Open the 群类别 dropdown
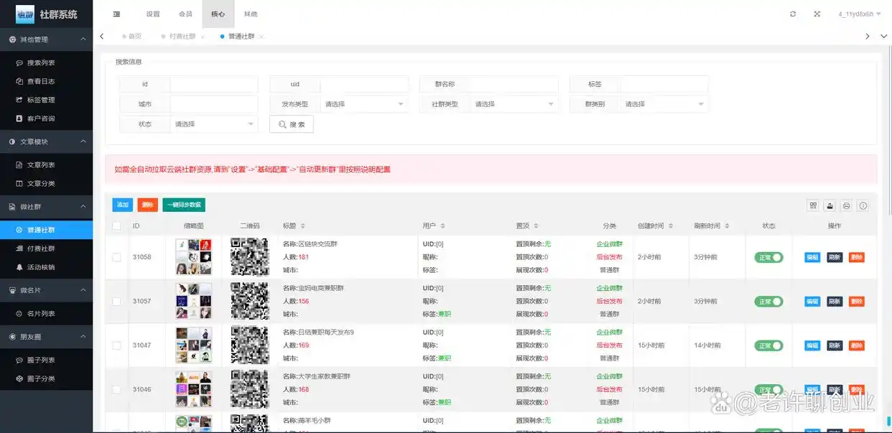The image size is (892, 433). [664, 104]
